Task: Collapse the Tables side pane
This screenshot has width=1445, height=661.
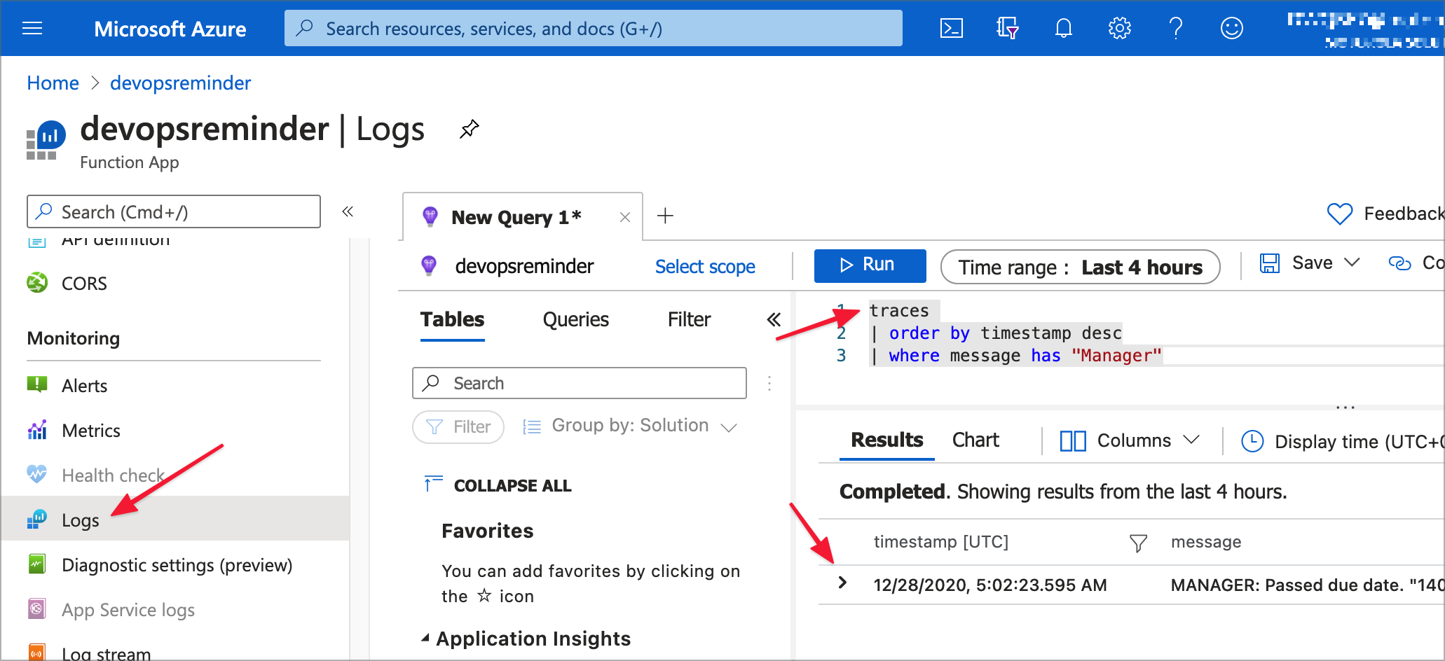Action: (774, 320)
